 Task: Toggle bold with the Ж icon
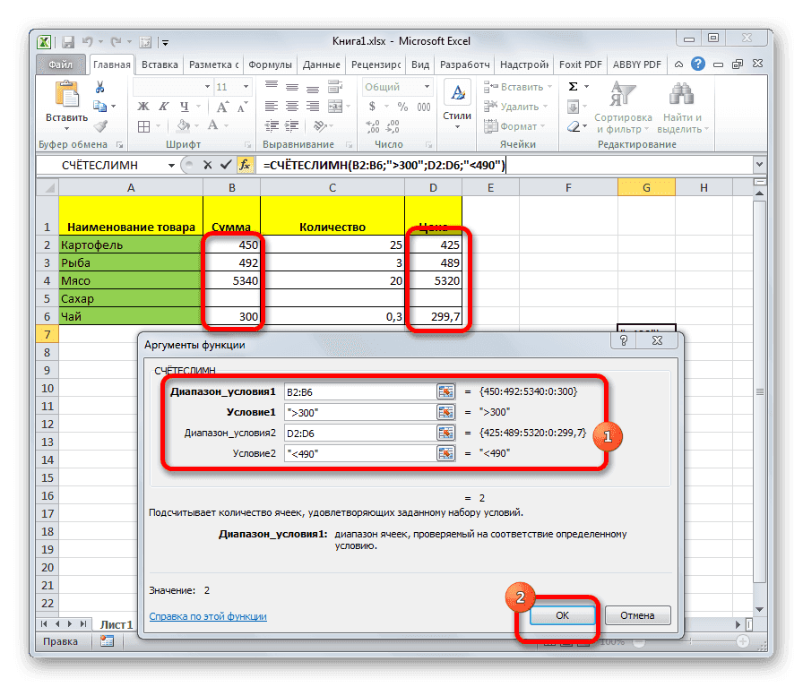[142, 107]
